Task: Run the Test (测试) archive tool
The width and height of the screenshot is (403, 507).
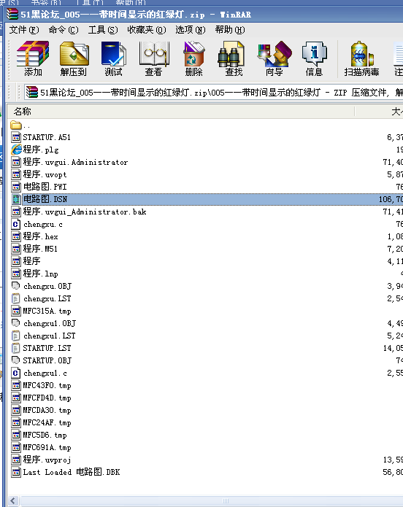Action: coord(113,58)
